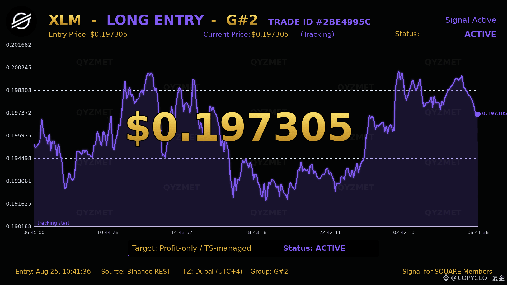Image resolution: width=507 pixels, height=285 pixels.
Task: Select the gold "XLM" ticker title
Action: [x=65, y=20]
